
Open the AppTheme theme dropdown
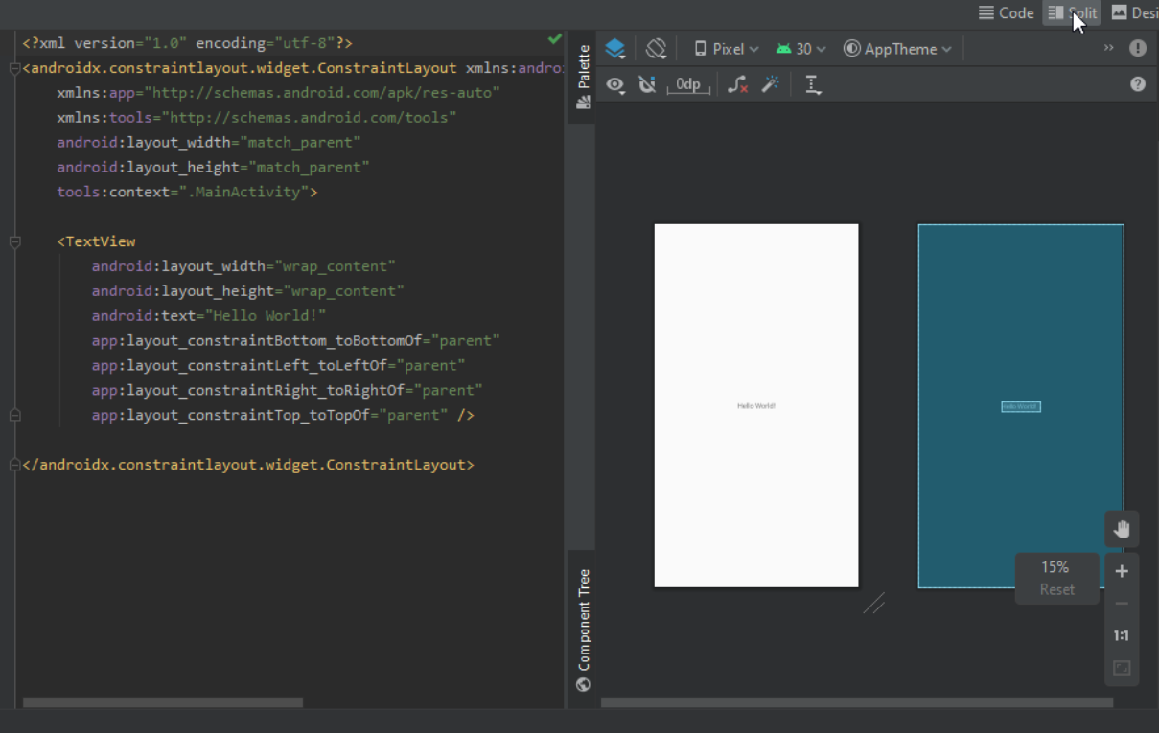pyautogui.click(x=897, y=49)
